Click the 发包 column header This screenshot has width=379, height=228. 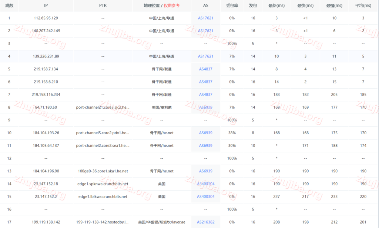click(x=253, y=6)
